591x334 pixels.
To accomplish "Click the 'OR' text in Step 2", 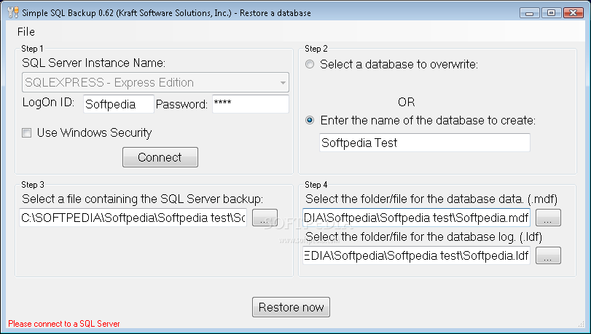I will (407, 102).
